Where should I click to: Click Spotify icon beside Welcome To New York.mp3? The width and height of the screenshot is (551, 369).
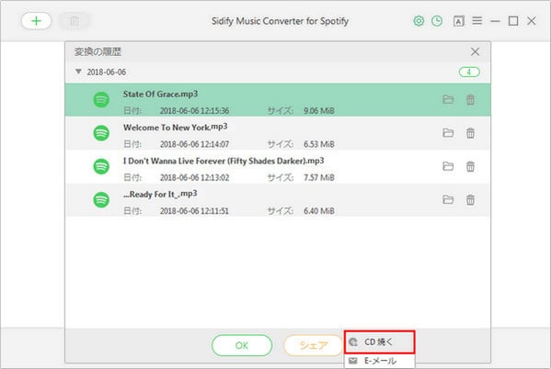click(x=101, y=133)
